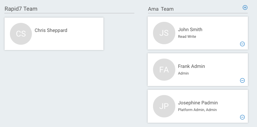Click the Rapid7 Team heading
The width and height of the screenshot is (257, 127).
pos(21,9)
